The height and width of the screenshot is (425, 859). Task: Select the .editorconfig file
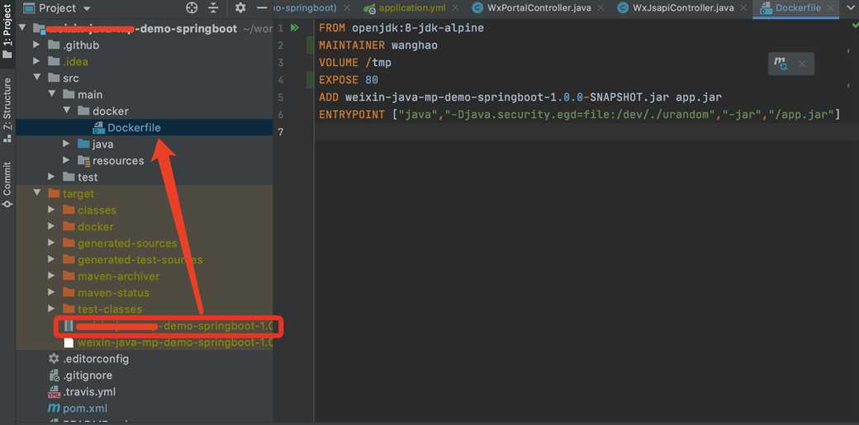click(96, 359)
